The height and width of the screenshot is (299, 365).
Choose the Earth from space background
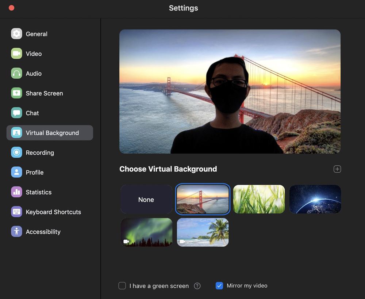pyautogui.click(x=315, y=199)
